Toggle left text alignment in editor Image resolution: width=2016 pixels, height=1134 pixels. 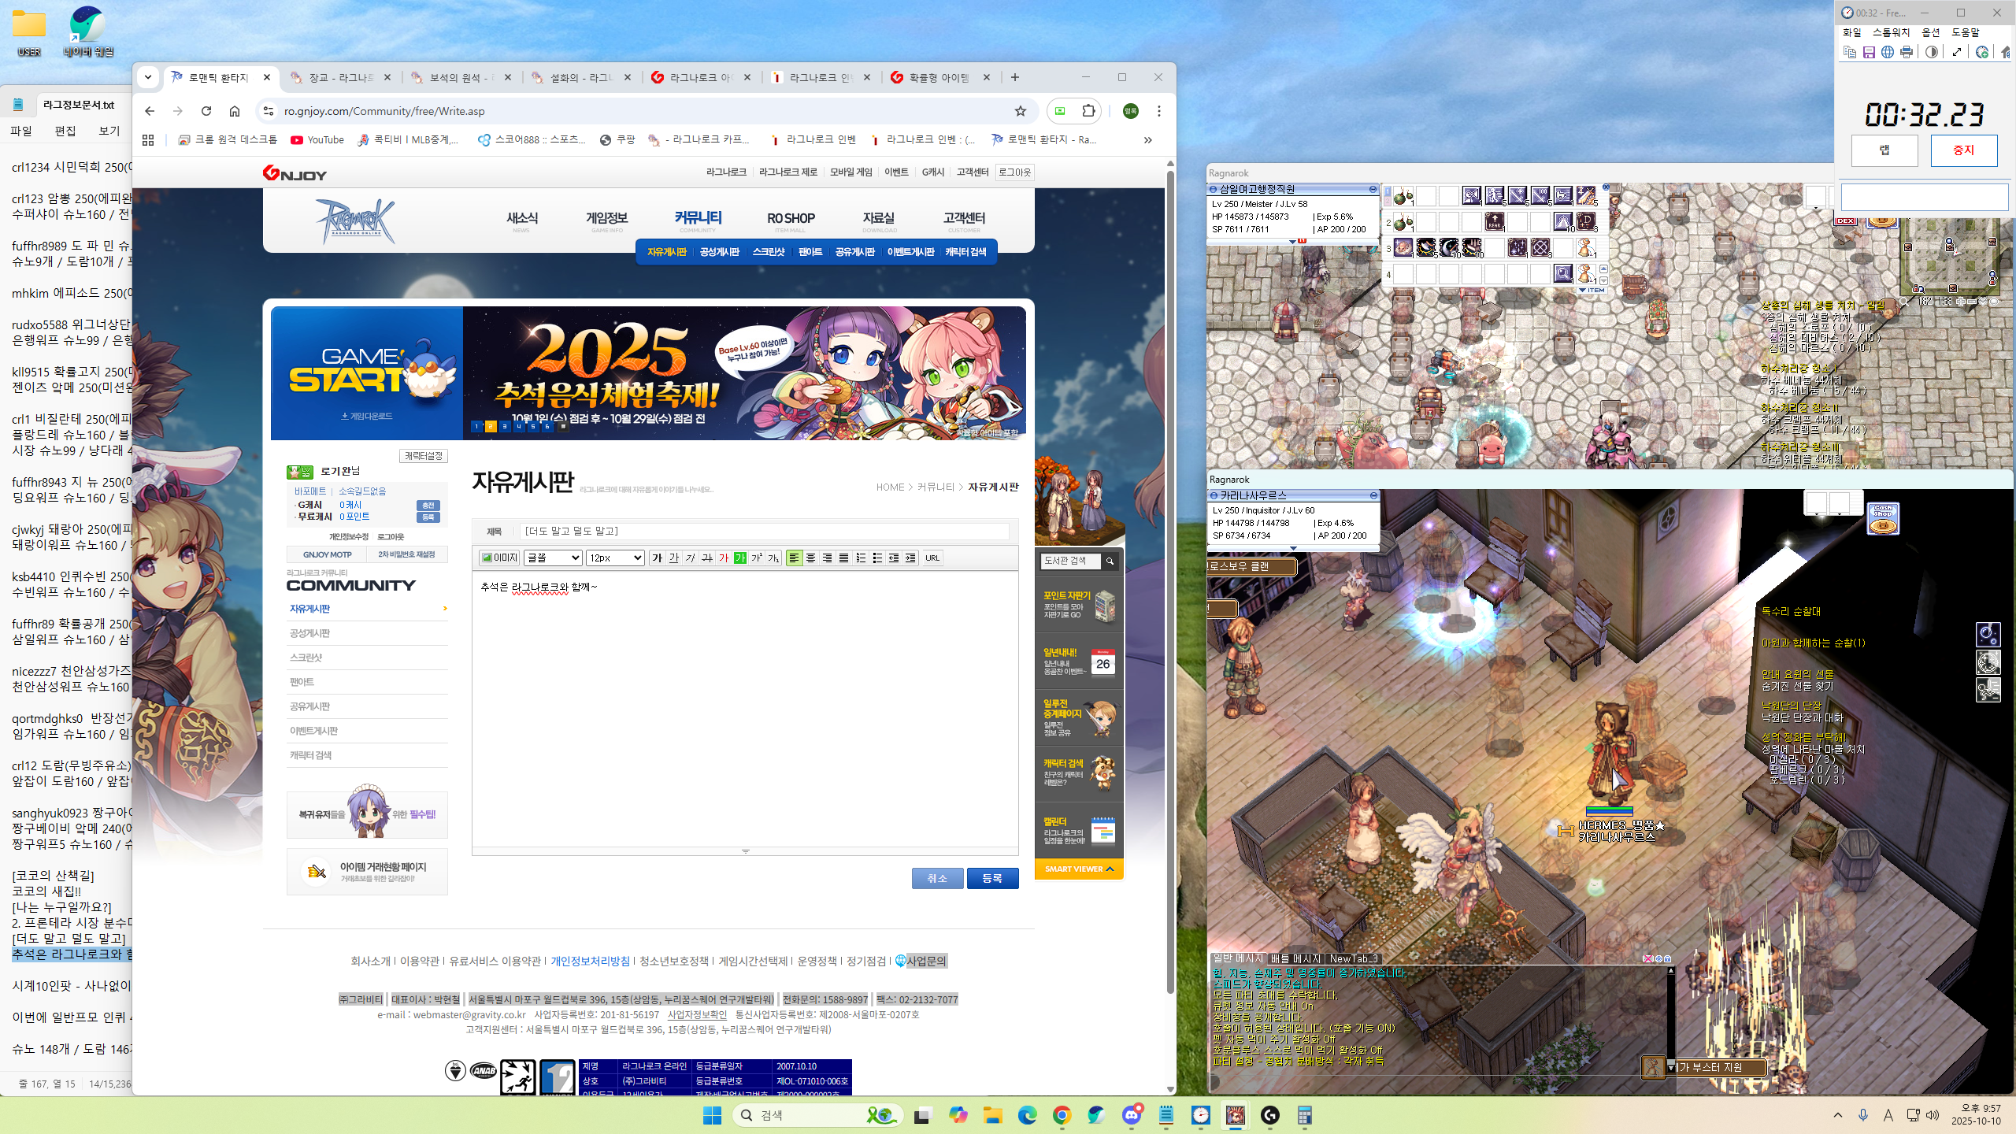[x=794, y=558]
